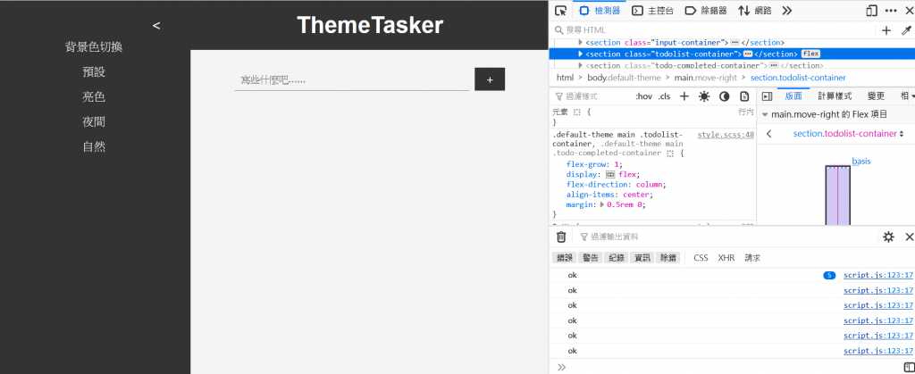The width and height of the screenshot is (915, 374).
Task: Open the 變更 sidebar tab
Action: pos(876,96)
